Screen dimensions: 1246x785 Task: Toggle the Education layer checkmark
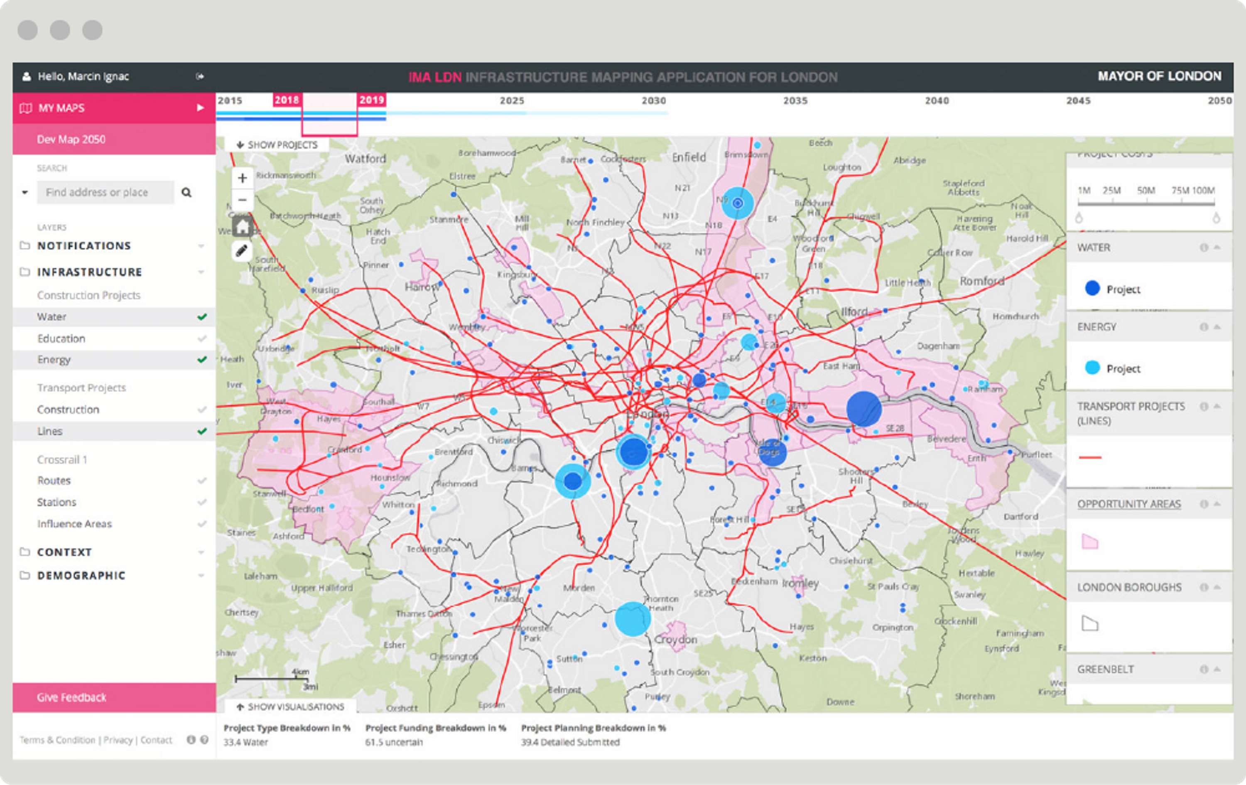202,339
